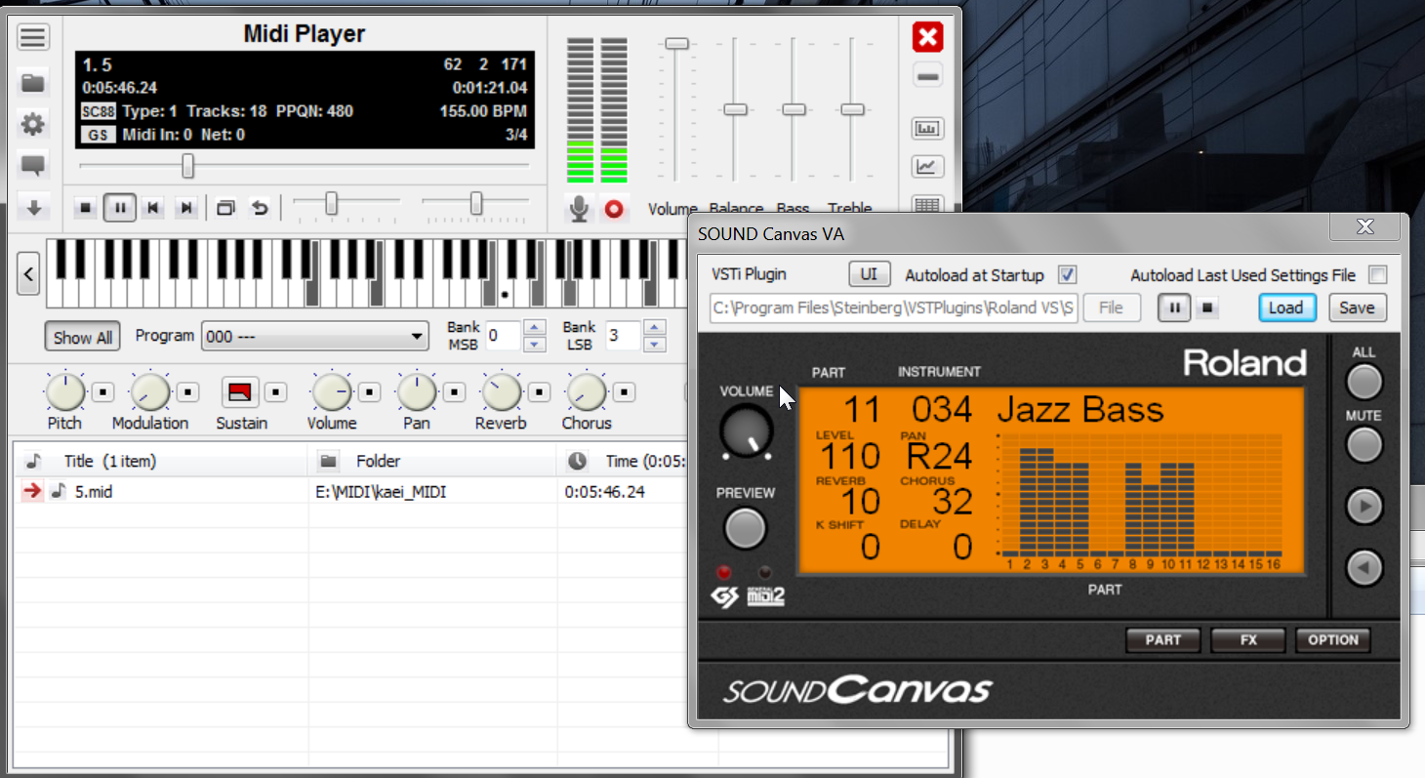Click the ALL round button
The image size is (1425, 778).
[x=1364, y=383]
